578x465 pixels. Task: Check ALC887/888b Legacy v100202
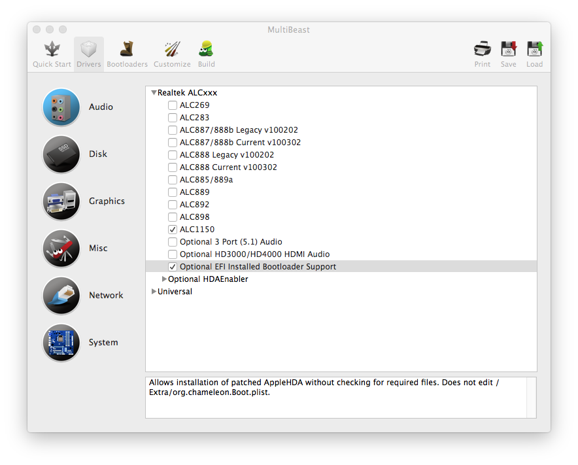172,129
